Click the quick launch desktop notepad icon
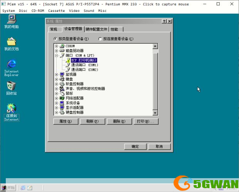The image size is (239, 192). click(30, 188)
